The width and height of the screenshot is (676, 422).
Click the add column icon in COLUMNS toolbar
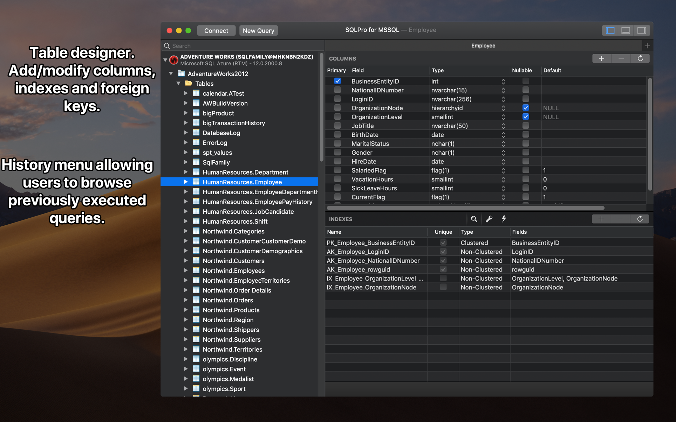click(601, 58)
